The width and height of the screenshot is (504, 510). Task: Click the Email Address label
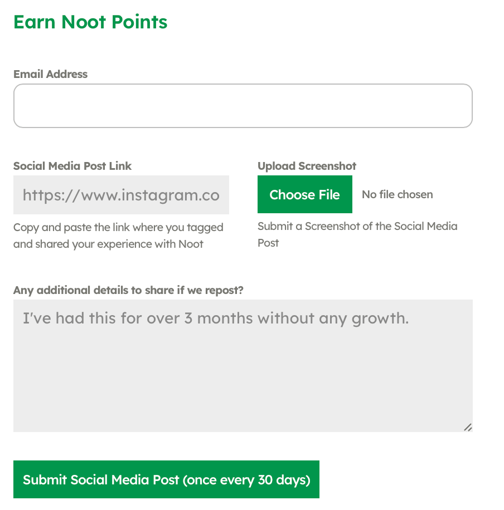pos(50,74)
